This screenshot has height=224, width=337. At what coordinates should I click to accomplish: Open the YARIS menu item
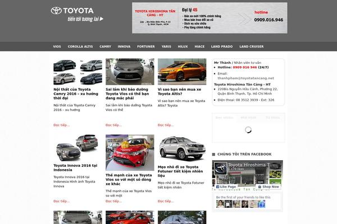click(166, 46)
